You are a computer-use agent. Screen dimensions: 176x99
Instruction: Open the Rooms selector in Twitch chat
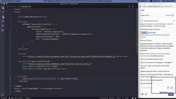[170, 15]
